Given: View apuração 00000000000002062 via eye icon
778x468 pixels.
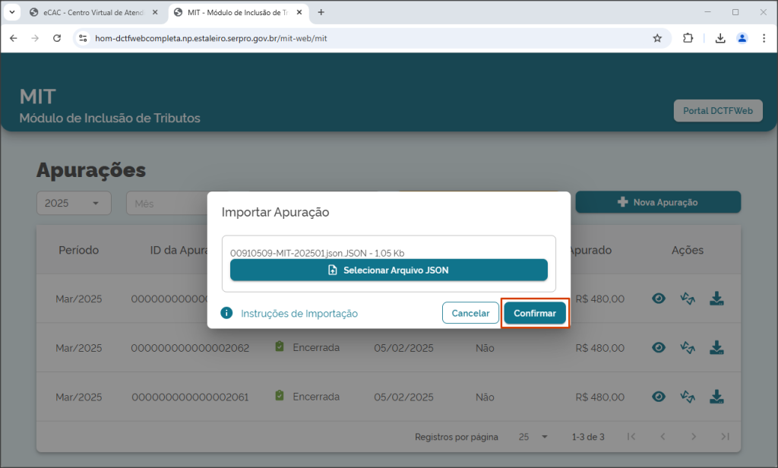Looking at the screenshot, I should [x=659, y=348].
